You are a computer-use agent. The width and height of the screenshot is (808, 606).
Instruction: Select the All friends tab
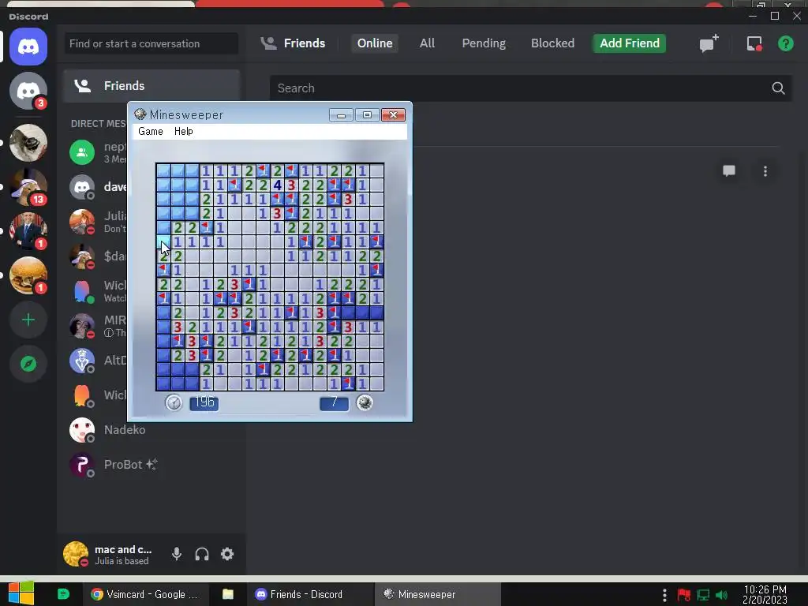click(x=427, y=43)
